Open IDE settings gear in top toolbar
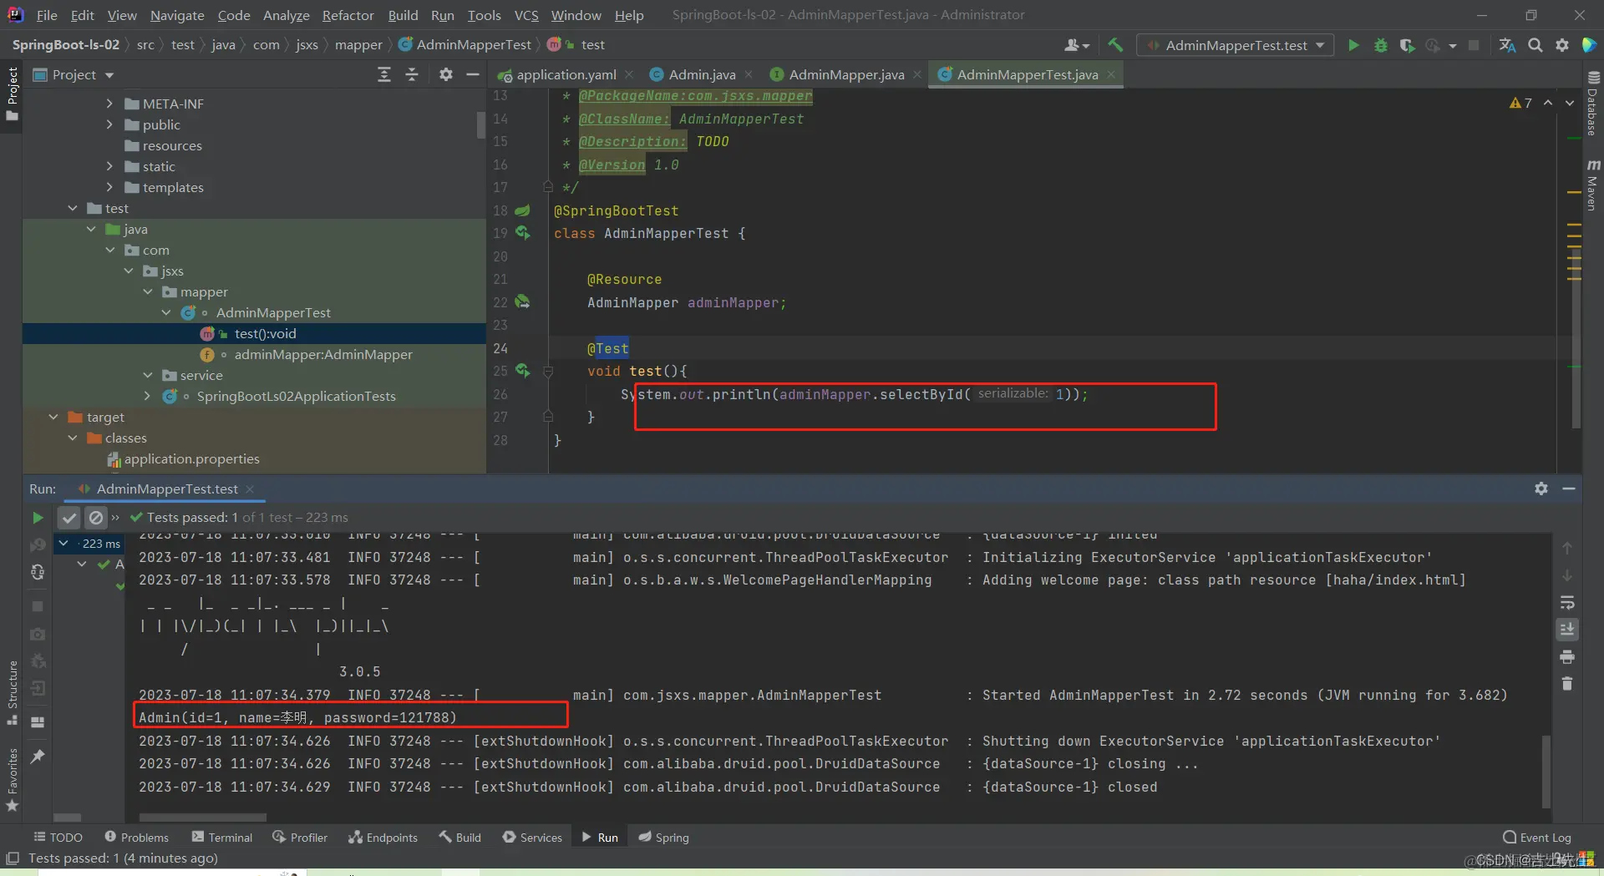The image size is (1604, 876). coord(1562,45)
